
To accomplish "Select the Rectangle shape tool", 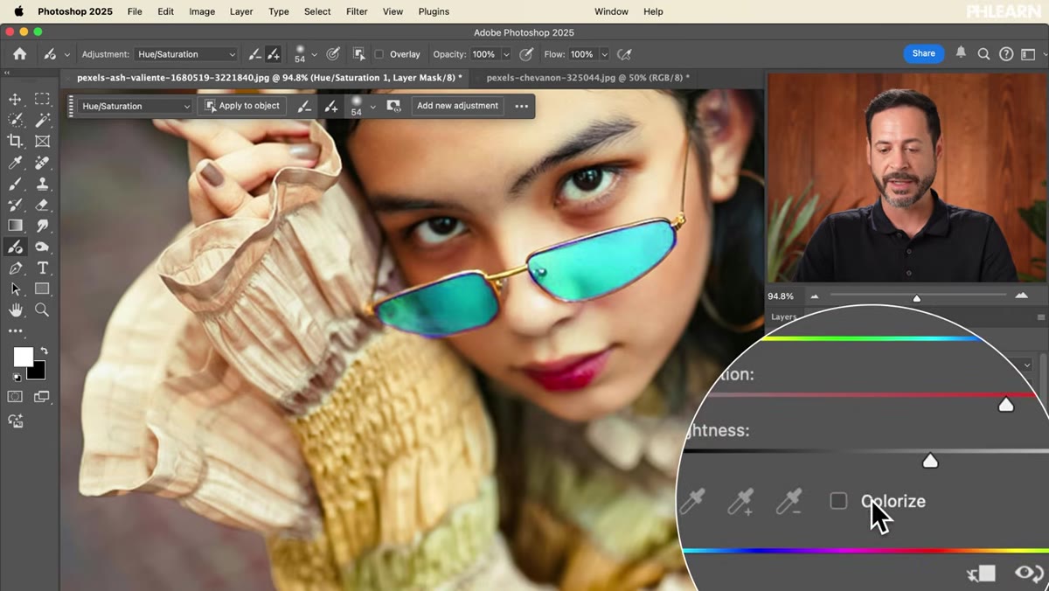I will (42, 289).
